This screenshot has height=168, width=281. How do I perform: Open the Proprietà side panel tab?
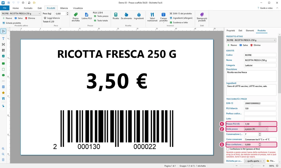[231, 31]
